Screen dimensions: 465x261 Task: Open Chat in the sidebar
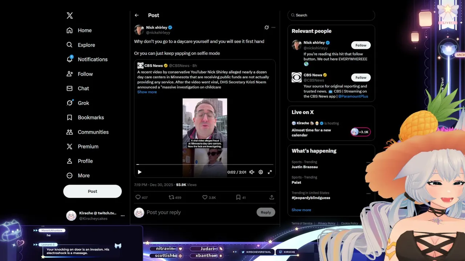coord(78,88)
